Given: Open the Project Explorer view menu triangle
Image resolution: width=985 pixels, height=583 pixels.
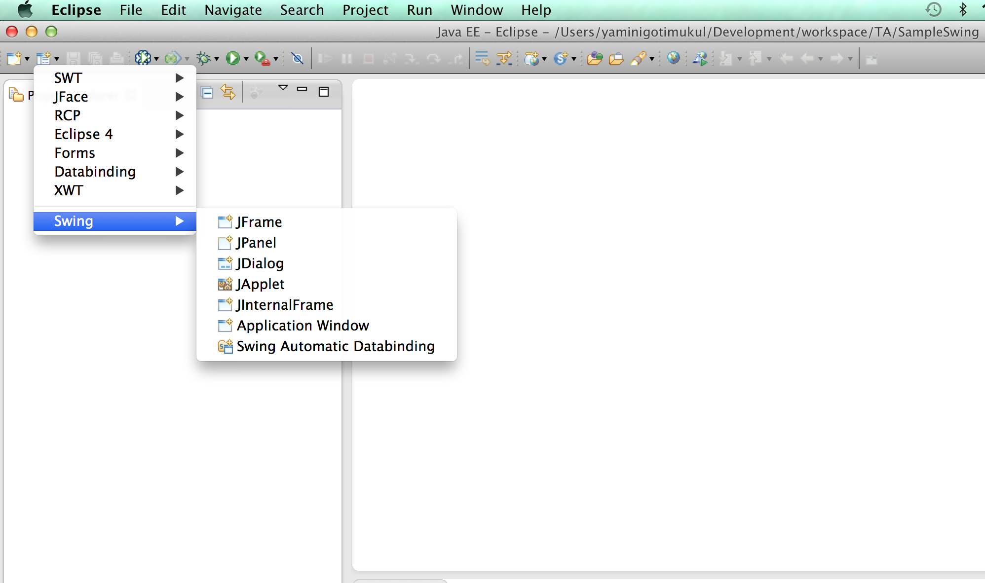Looking at the screenshot, I should coord(283,89).
